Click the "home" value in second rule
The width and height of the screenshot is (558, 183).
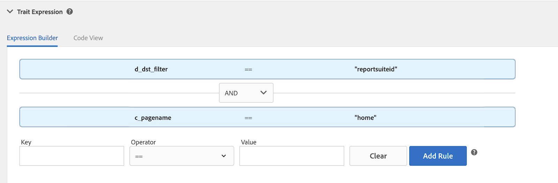pos(365,118)
